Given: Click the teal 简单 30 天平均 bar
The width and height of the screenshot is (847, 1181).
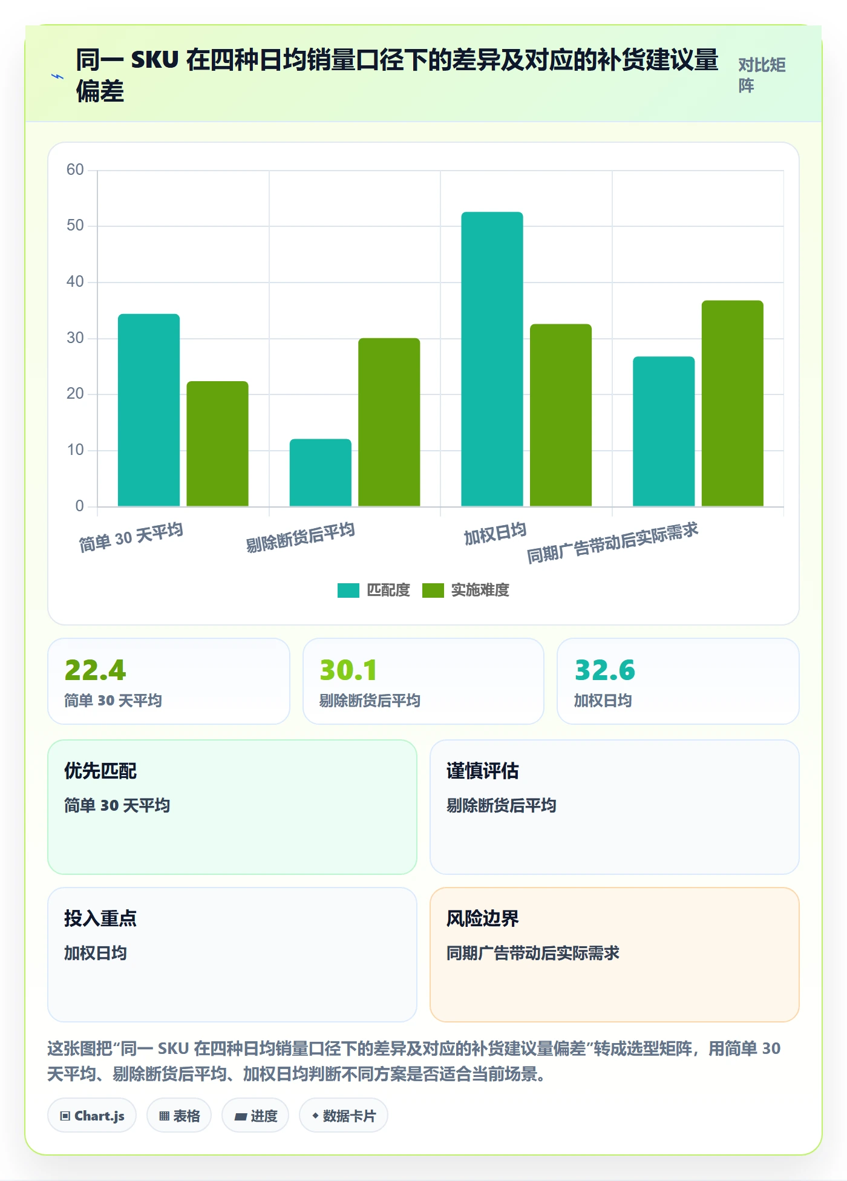Looking at the screenshot, I should [149, 410].
